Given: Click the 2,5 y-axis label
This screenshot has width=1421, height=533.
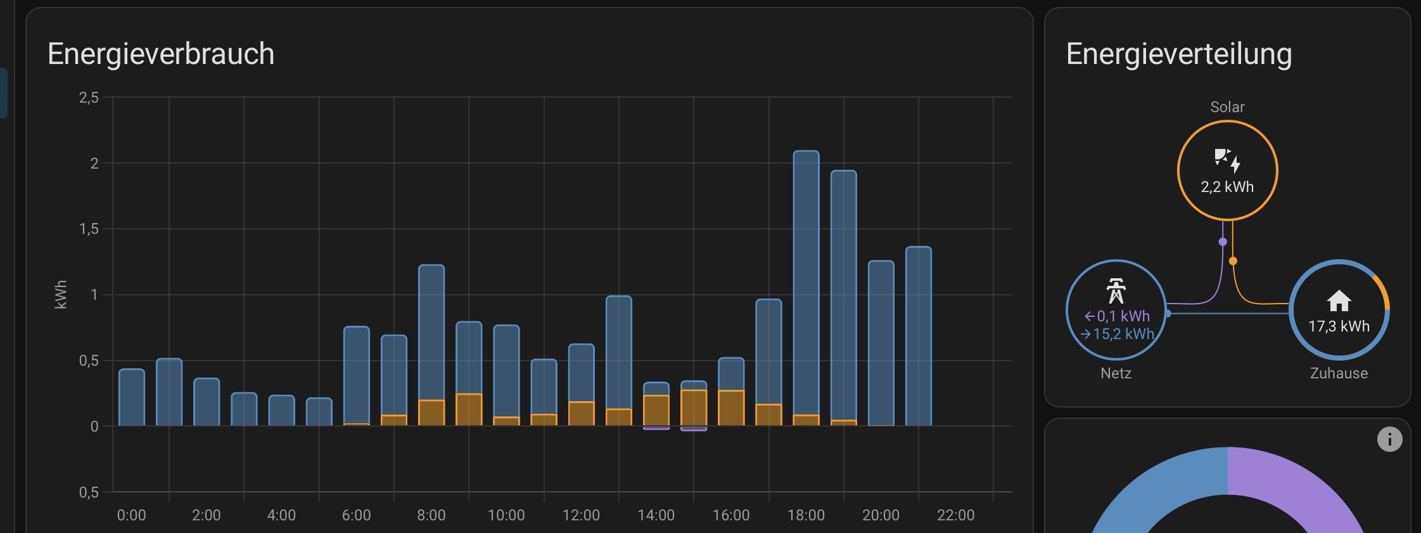Looking at the screenshot, I should (x=89, y=98).
